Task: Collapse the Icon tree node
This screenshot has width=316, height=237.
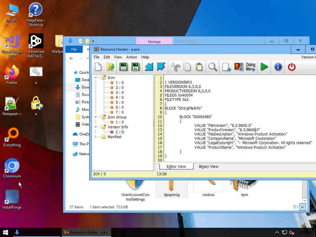Action: 96,77
